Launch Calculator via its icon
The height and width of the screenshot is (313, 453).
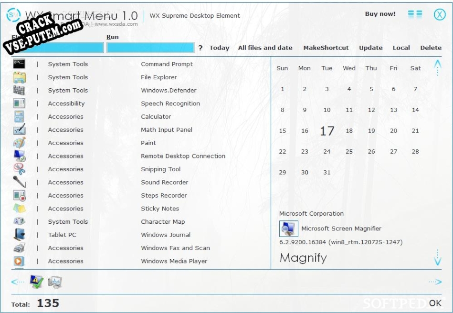tap(19, 116)
